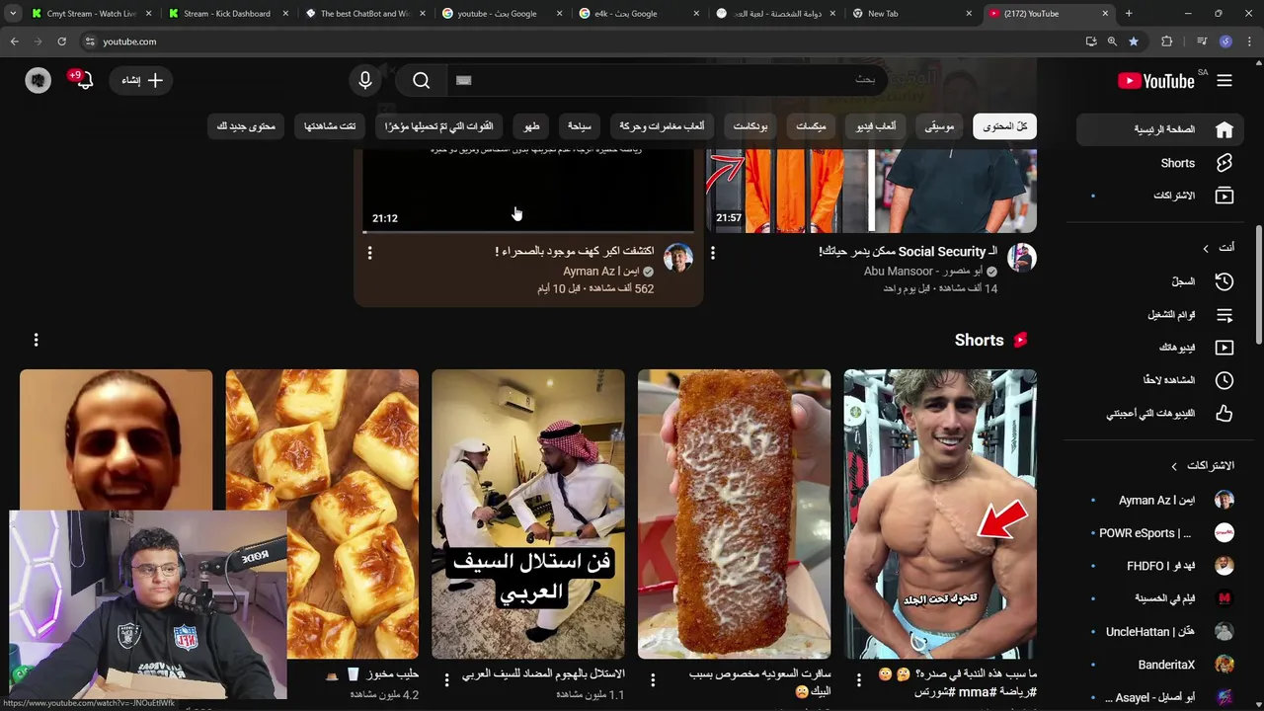Screen dimensions: 1264x711
Task: Open Chrome profile avatar button
Action: [x=1225, y=41]
